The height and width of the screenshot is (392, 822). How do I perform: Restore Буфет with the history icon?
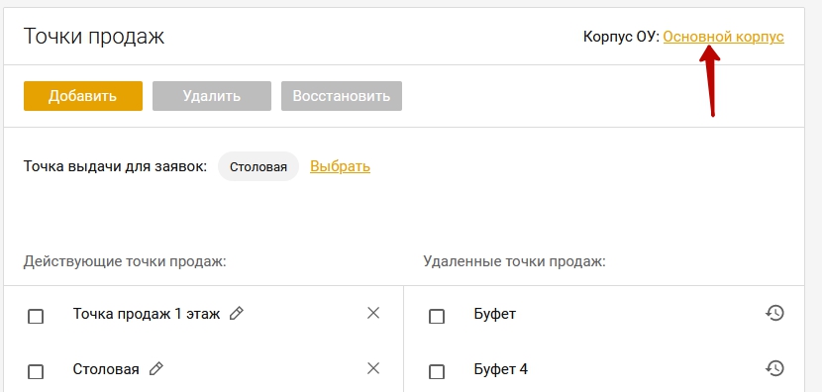[774, 313]
